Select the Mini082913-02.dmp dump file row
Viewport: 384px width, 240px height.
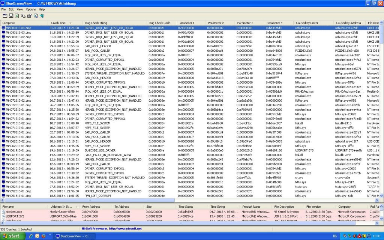tap(18, 46)
